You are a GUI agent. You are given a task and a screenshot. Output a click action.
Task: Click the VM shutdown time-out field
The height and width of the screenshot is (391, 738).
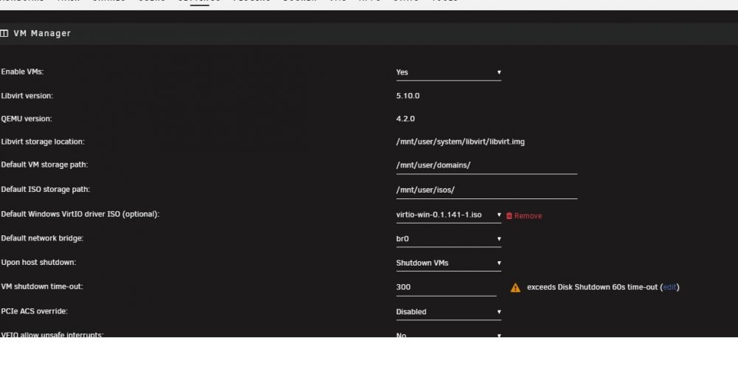[x=446, y=288]
